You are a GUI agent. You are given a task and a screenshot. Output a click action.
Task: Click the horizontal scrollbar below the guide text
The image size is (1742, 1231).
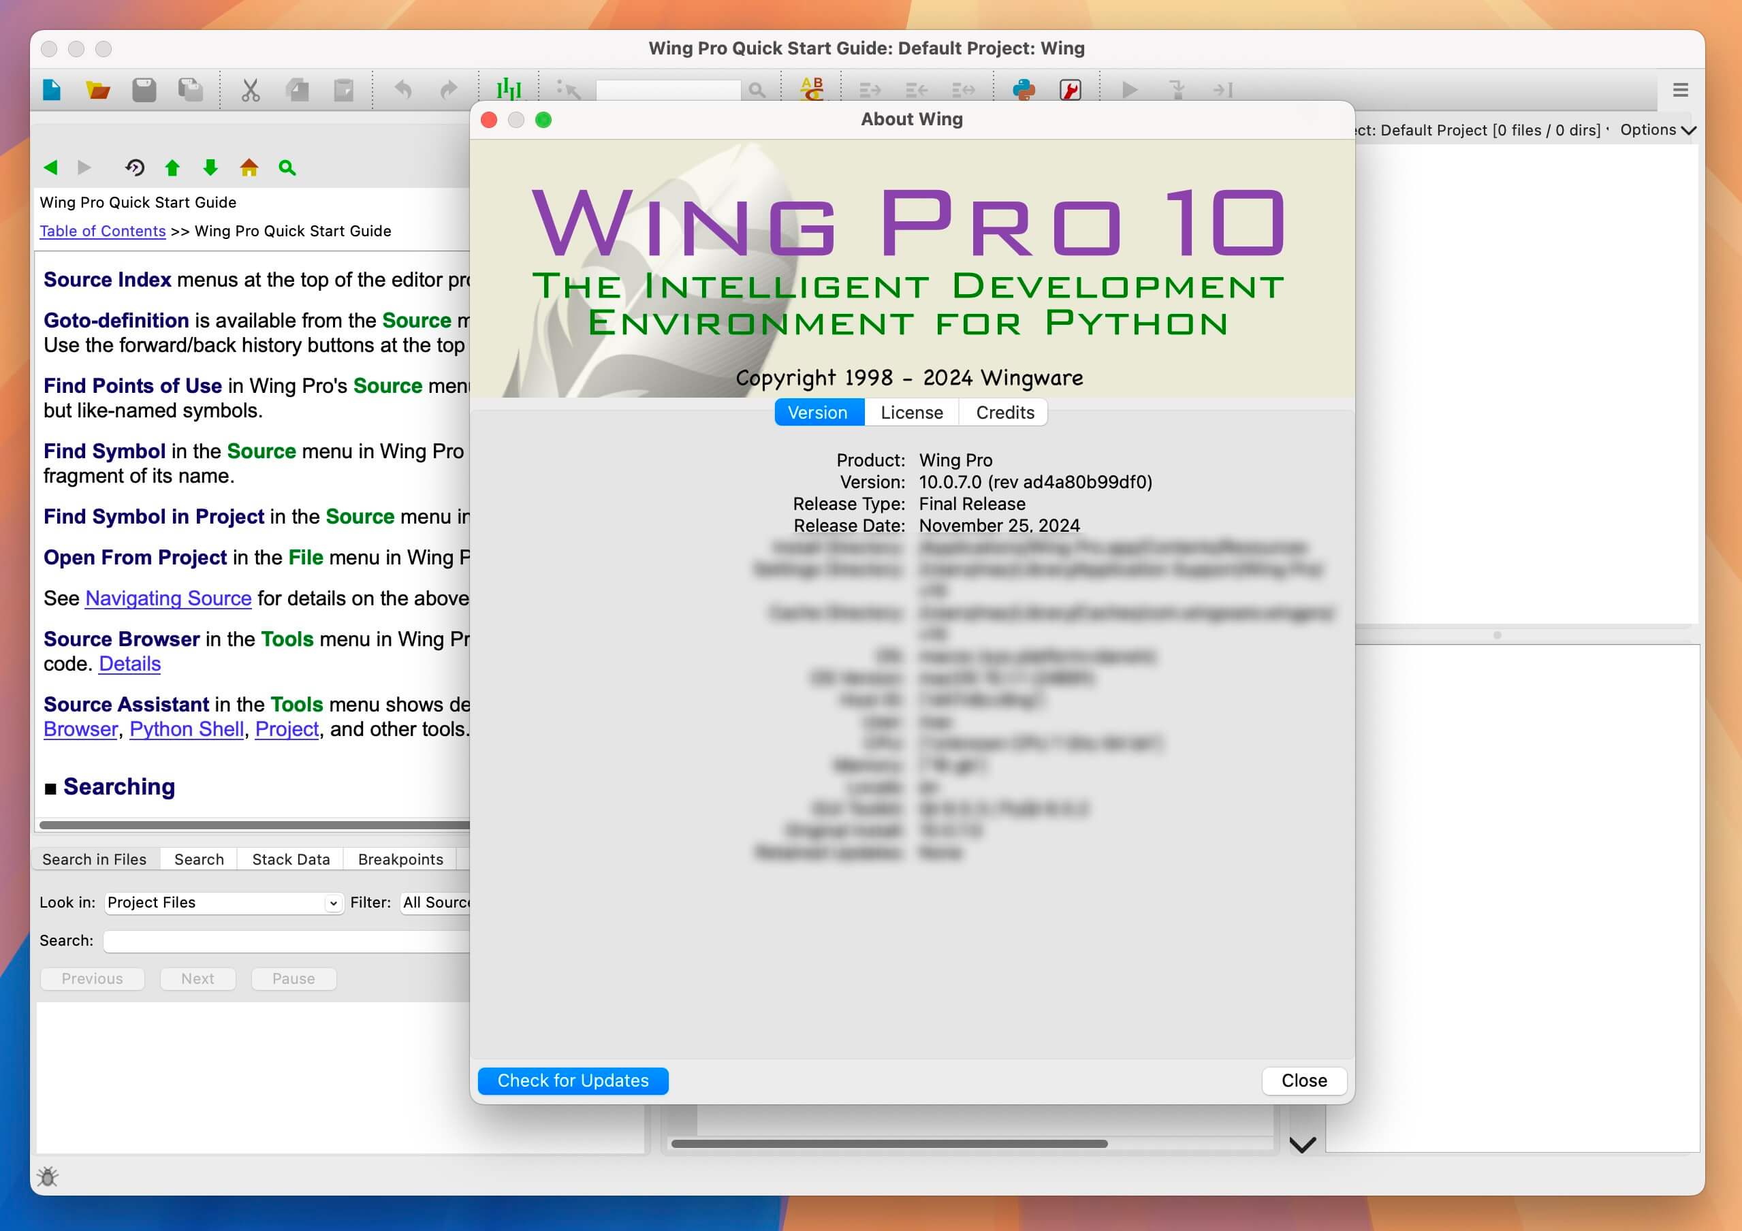(254, 825)
